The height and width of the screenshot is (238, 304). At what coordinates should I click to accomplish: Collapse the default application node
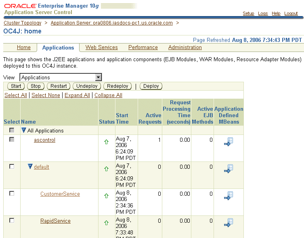30,166
